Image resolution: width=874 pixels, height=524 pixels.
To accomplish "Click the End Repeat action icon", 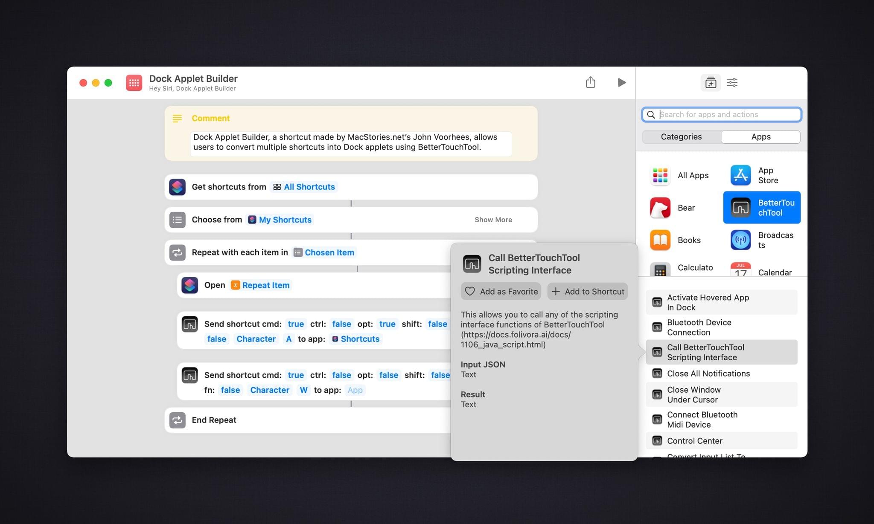I will (177, 419).
